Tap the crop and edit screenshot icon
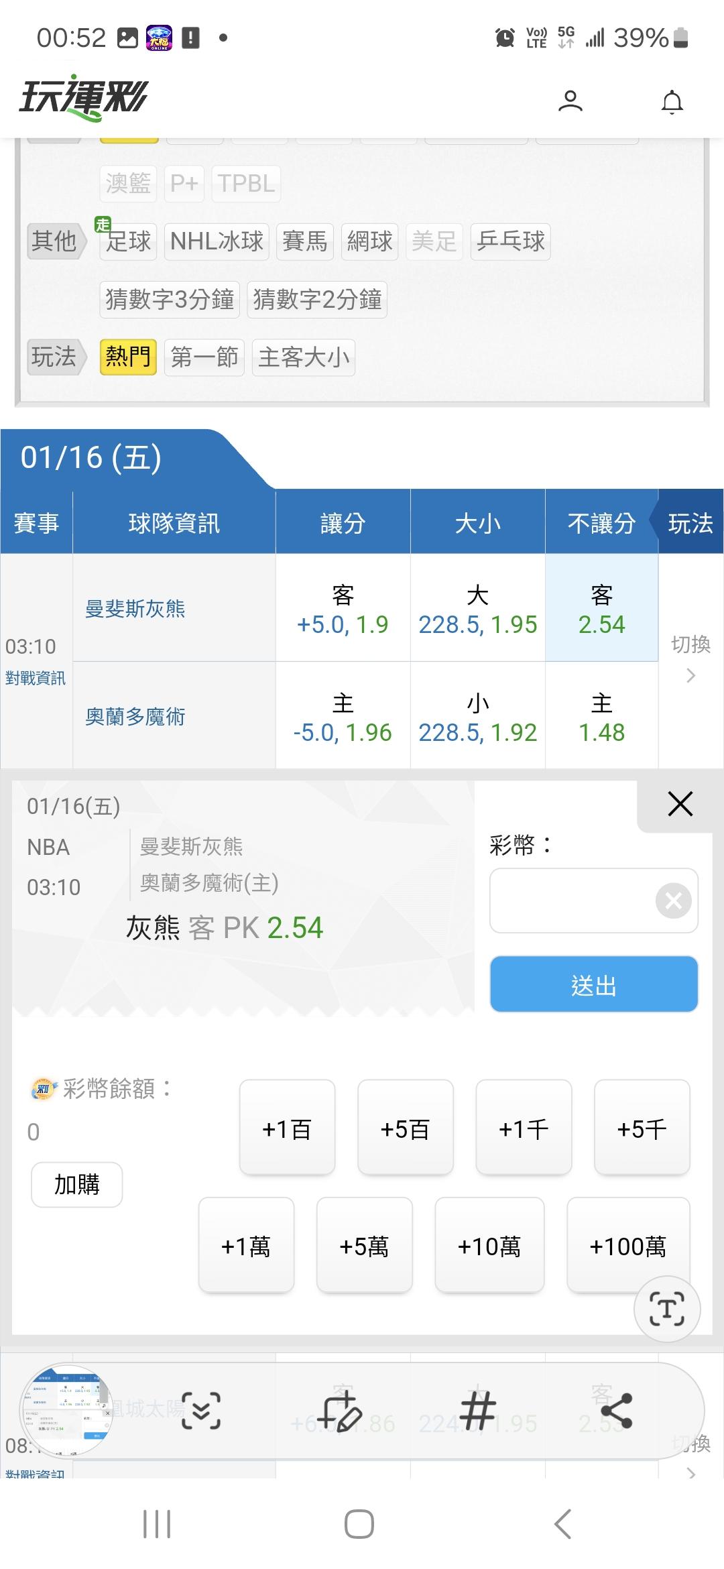This screenshot has width=724, height=1569. pos(339,1410)
